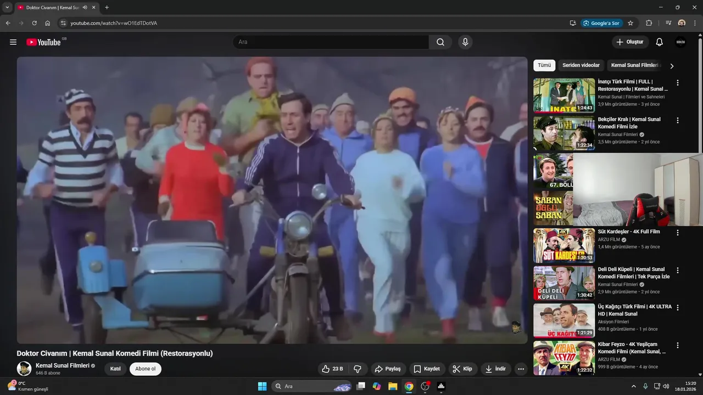This screenshot has height=395, width=703.
Task: Open Bekçiler Kralı thumbnail
Action: tap(564, 133)
